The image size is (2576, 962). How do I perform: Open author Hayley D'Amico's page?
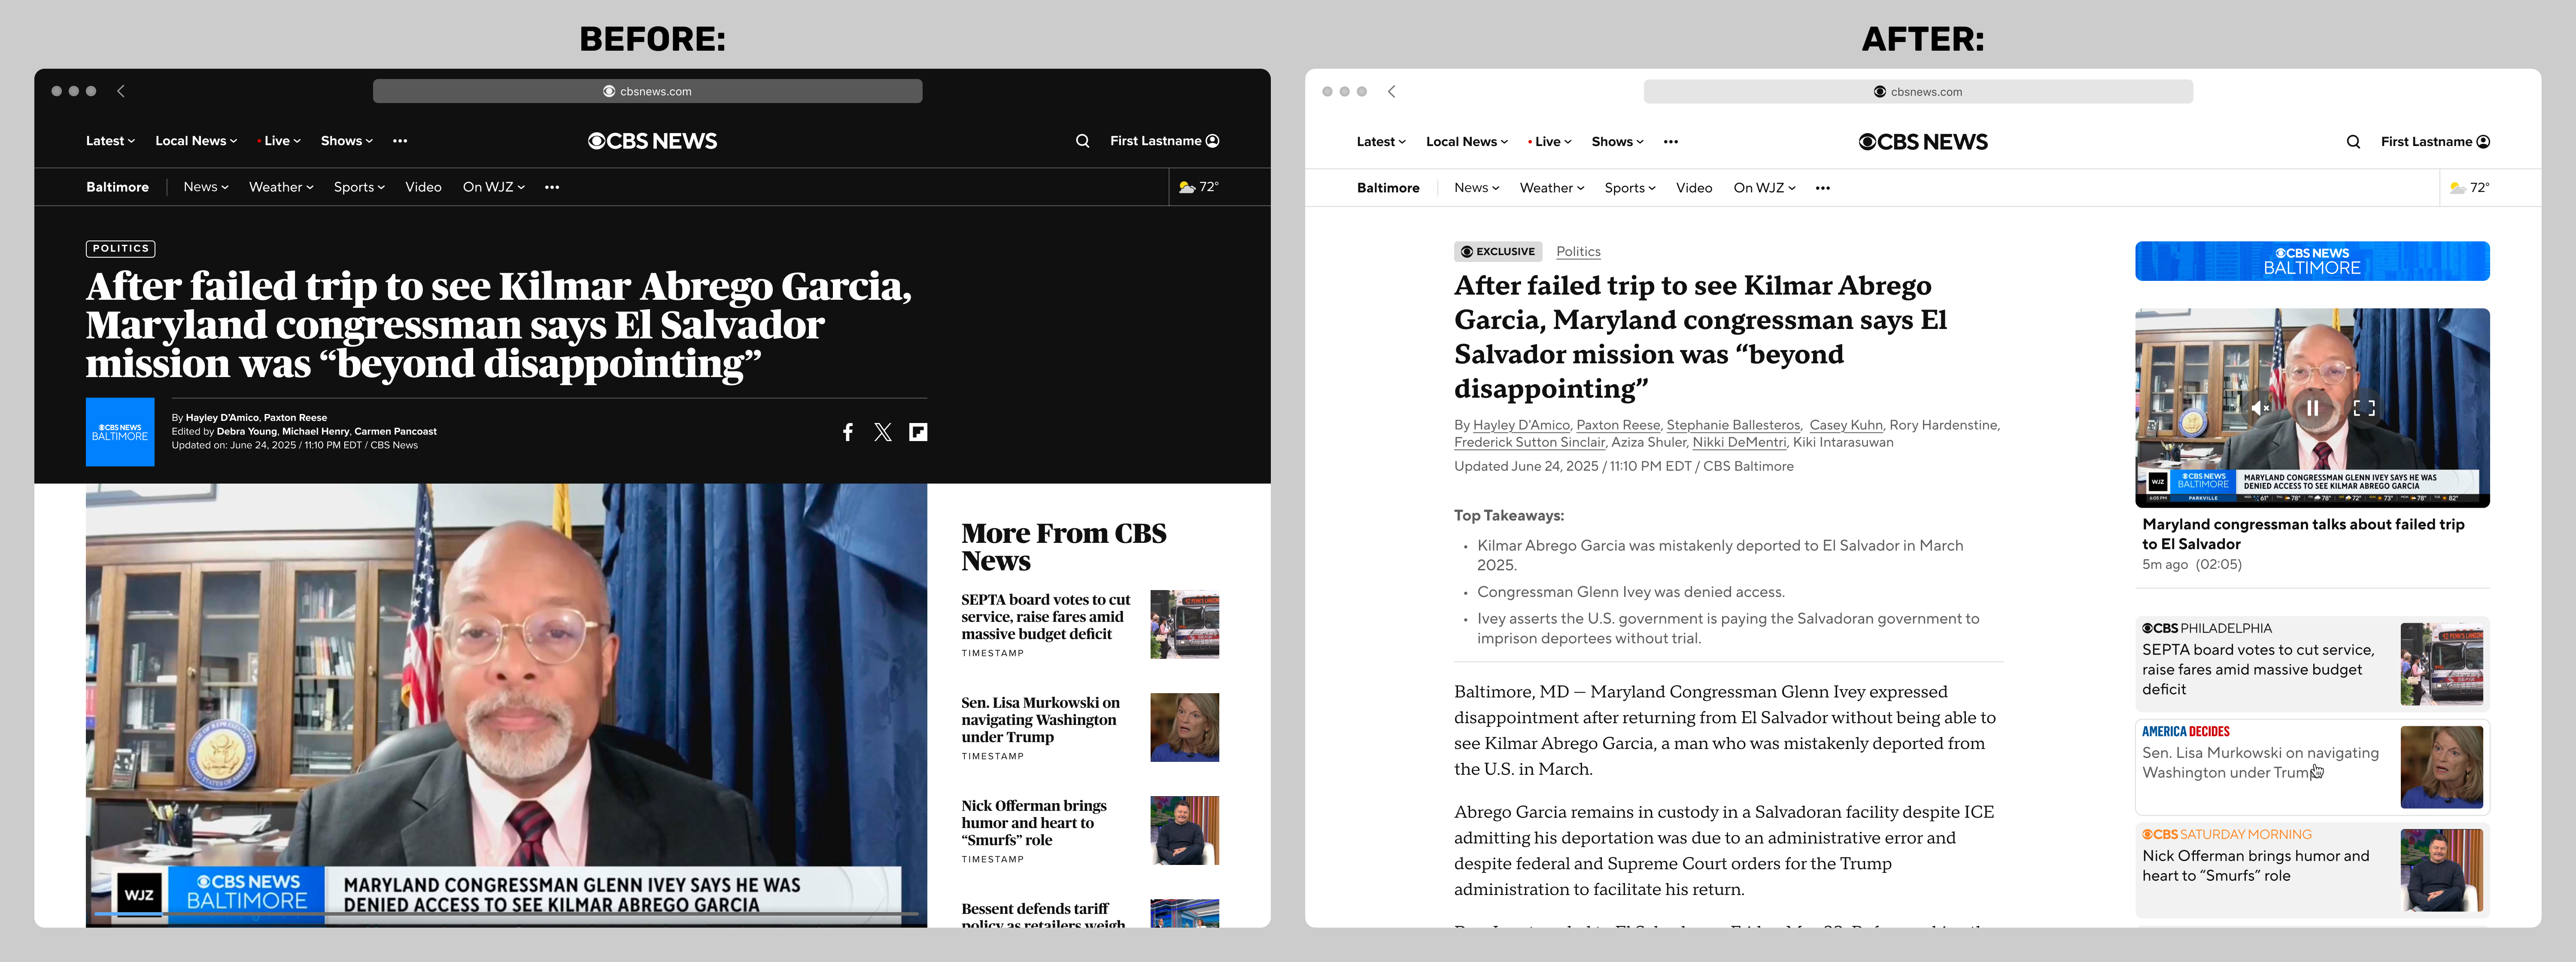[1521, 425]
